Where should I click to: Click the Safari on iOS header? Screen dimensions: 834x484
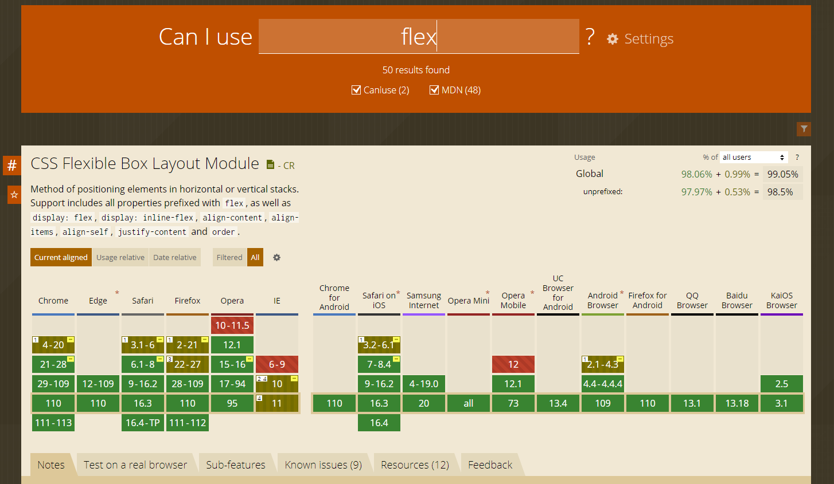379,300
